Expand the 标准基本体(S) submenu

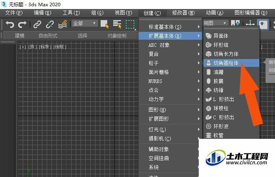point(170,27)
